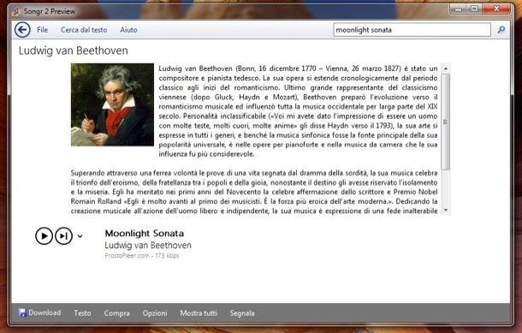Click the search magnifier icon
The height and width of the screenshot is (333, 522).
(501, 30)
